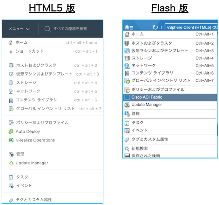
Task: Click the search magnifier icon in HTML5 header
Action: tap(47, 29)
